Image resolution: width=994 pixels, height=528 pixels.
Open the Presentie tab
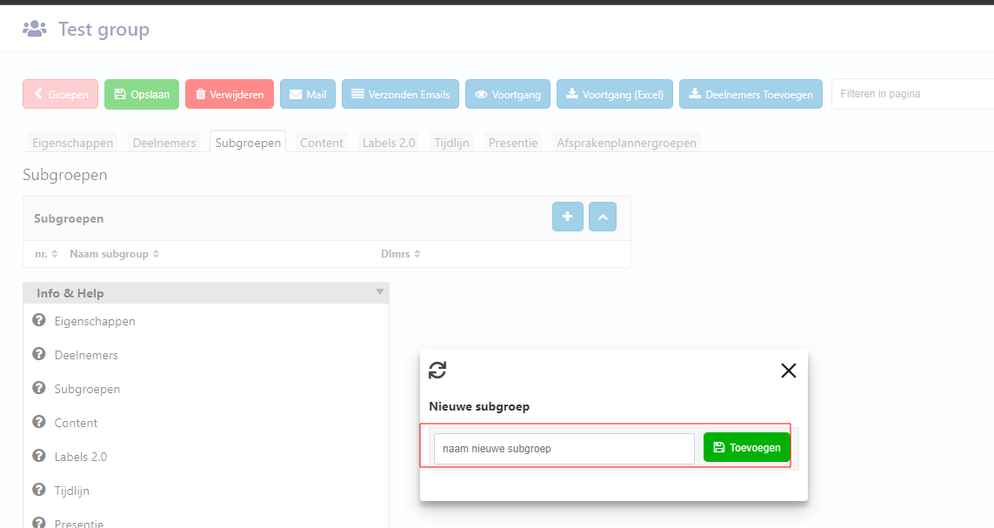[512, 143]
